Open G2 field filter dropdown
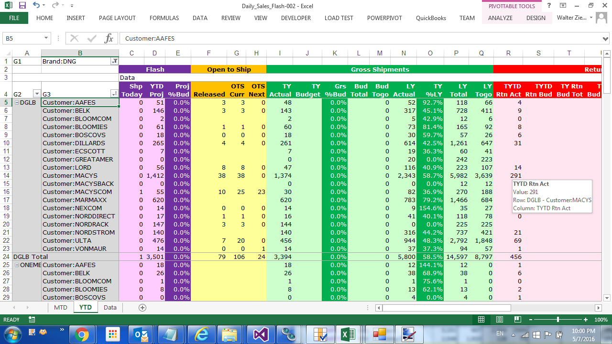 point(37,94)
